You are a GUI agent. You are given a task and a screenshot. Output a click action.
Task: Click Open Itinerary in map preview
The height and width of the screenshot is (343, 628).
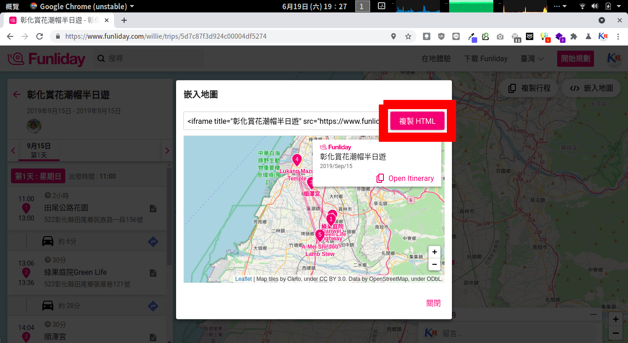coord(405,178)
